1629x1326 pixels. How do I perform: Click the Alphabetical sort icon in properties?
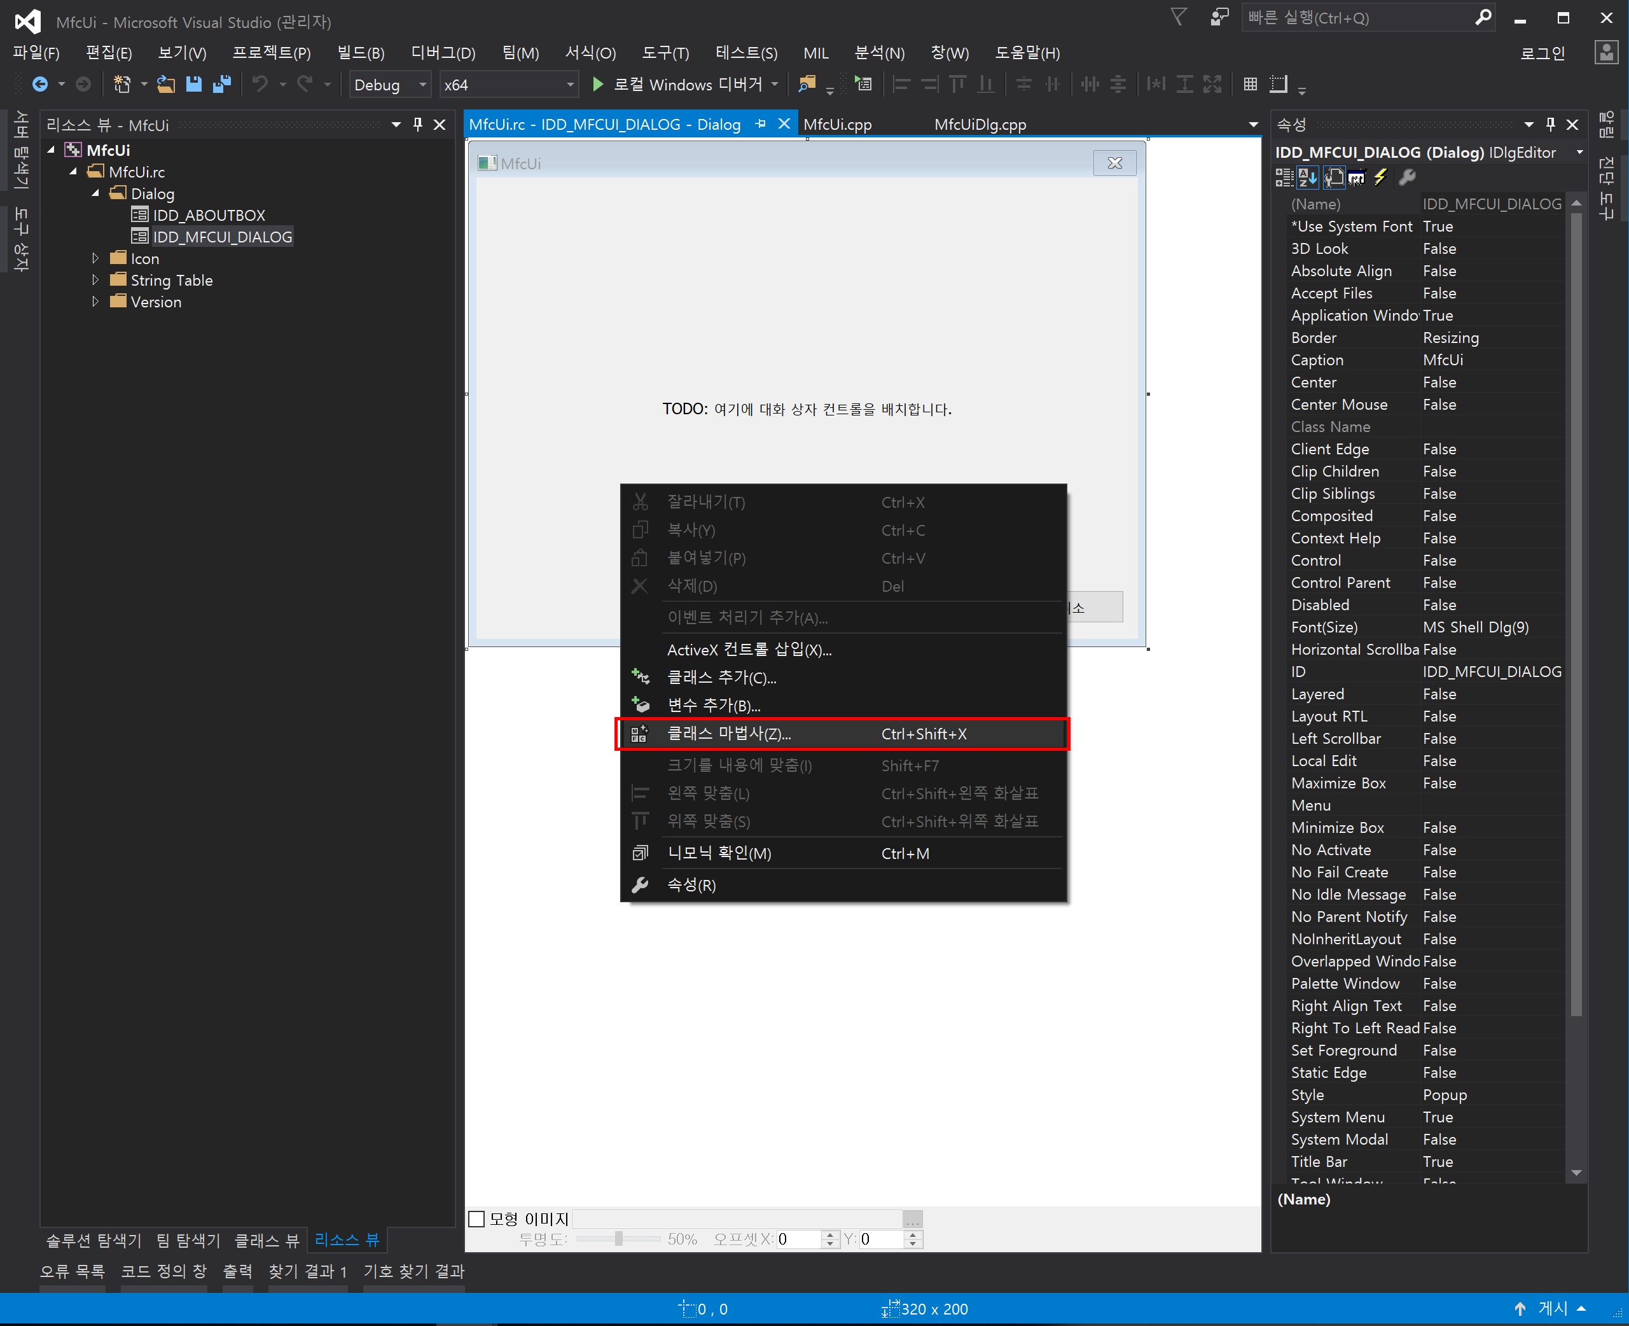tap(1307, 178)
